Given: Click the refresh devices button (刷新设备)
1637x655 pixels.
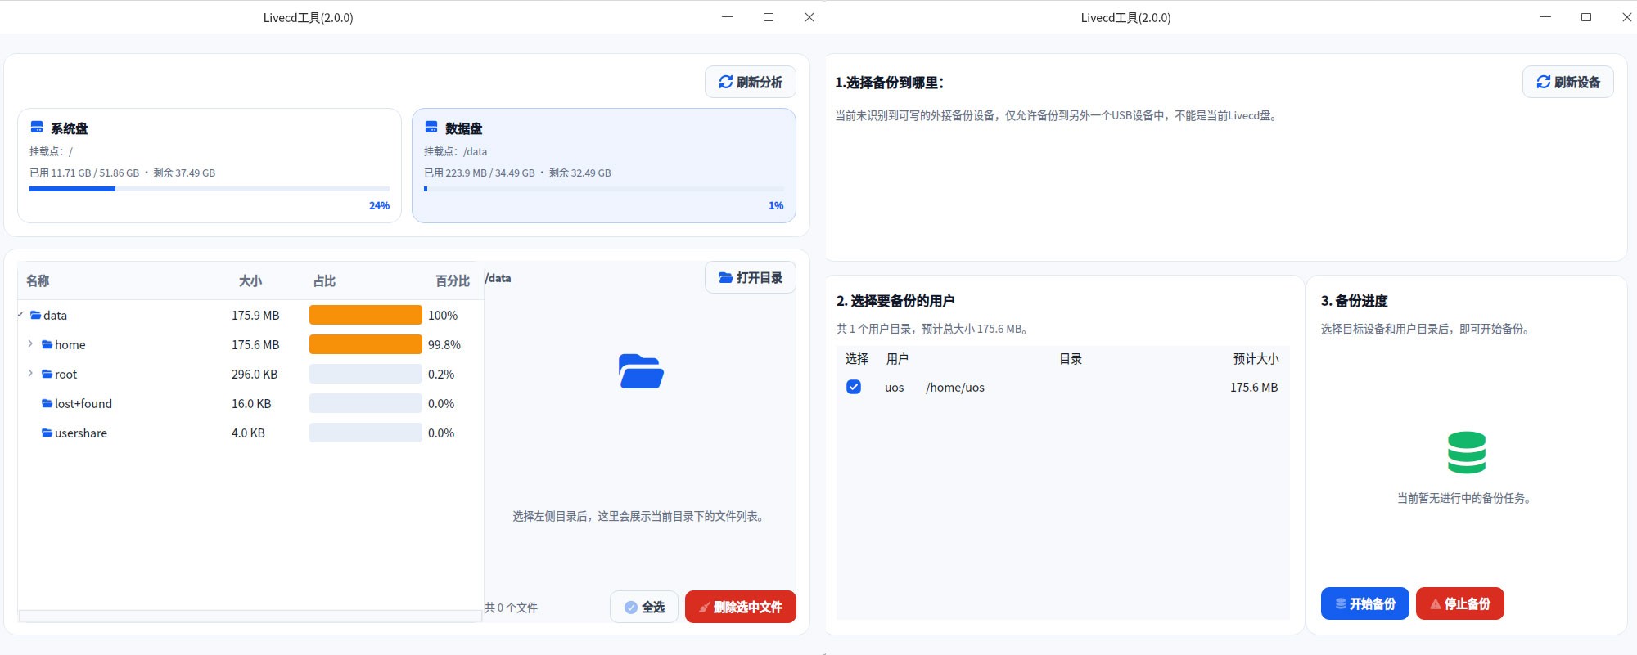Looking at the screenshot, I should tap(1567, 82).
